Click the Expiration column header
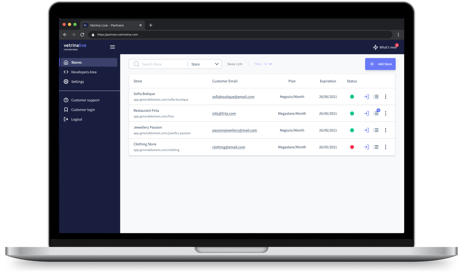 [328, 81]
